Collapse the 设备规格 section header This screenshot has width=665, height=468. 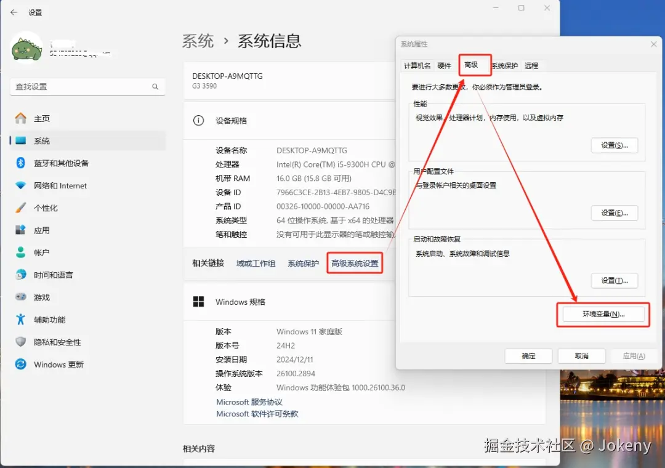pos(289,121)
